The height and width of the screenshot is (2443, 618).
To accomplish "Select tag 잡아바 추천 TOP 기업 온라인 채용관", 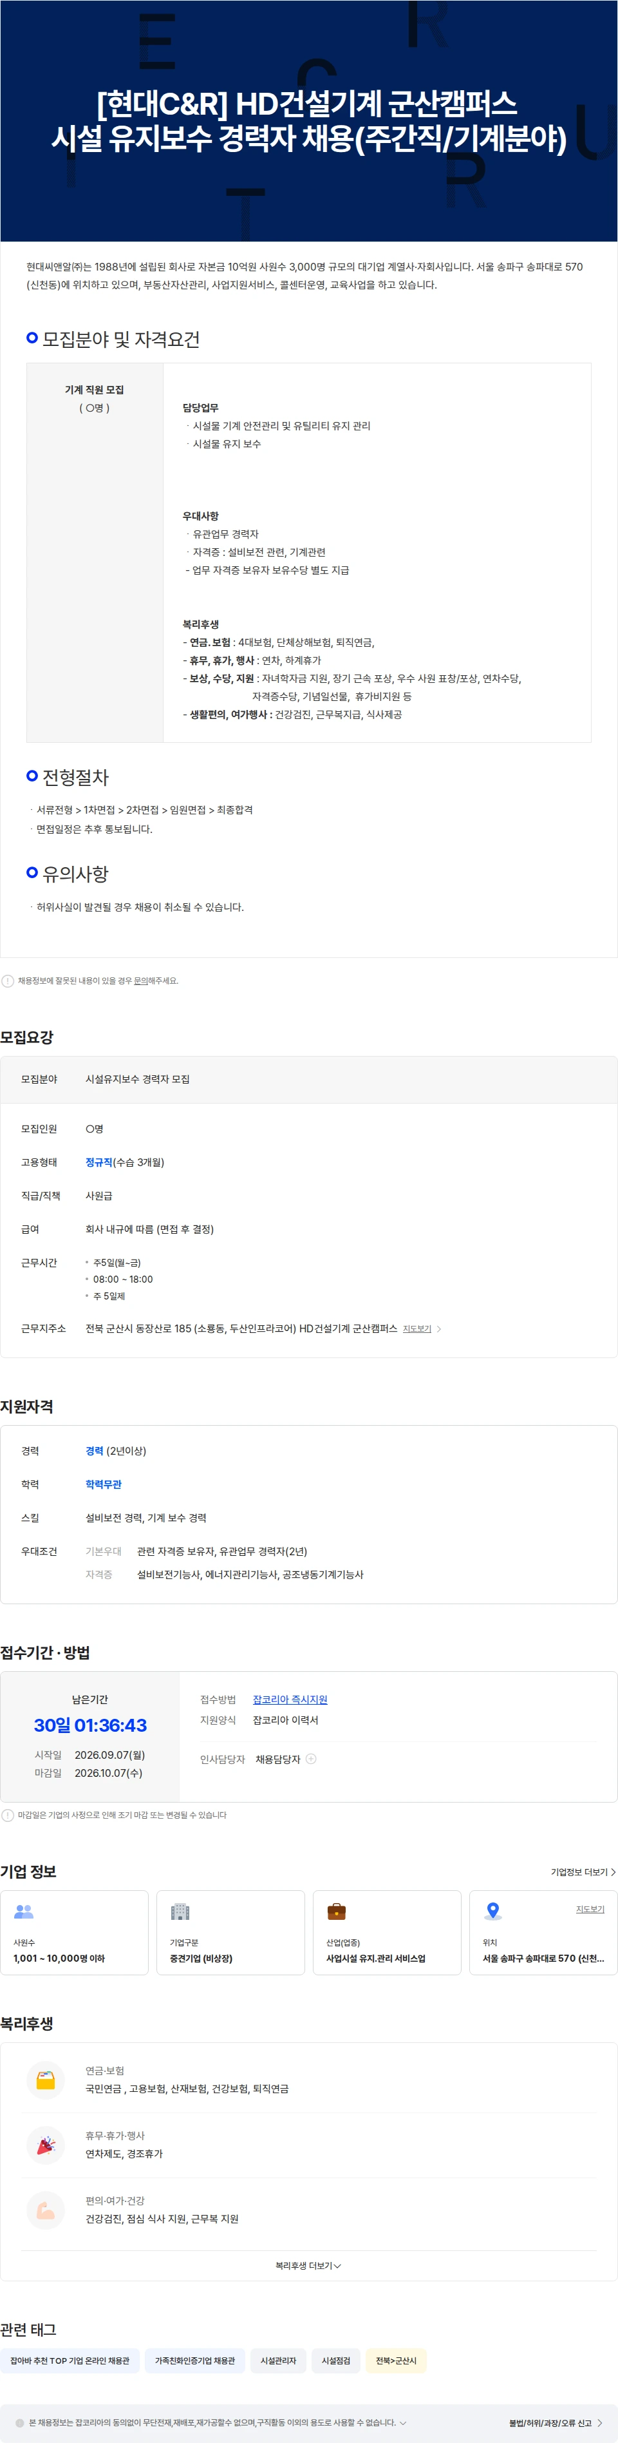I will pos(70,2361).
